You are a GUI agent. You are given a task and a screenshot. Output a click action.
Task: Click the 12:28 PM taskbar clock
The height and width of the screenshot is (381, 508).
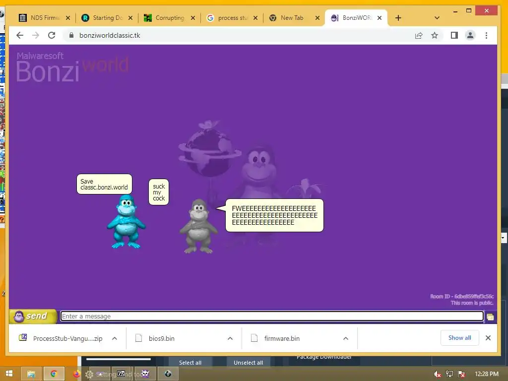pyautogui.click(x=487, y=374)
